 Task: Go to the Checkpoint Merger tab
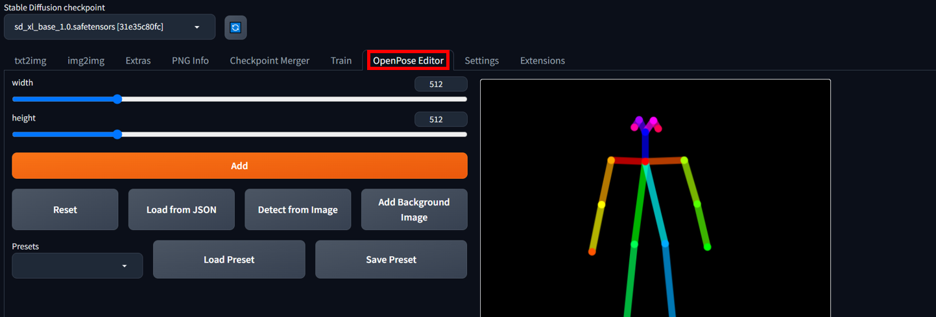[269, 60]
